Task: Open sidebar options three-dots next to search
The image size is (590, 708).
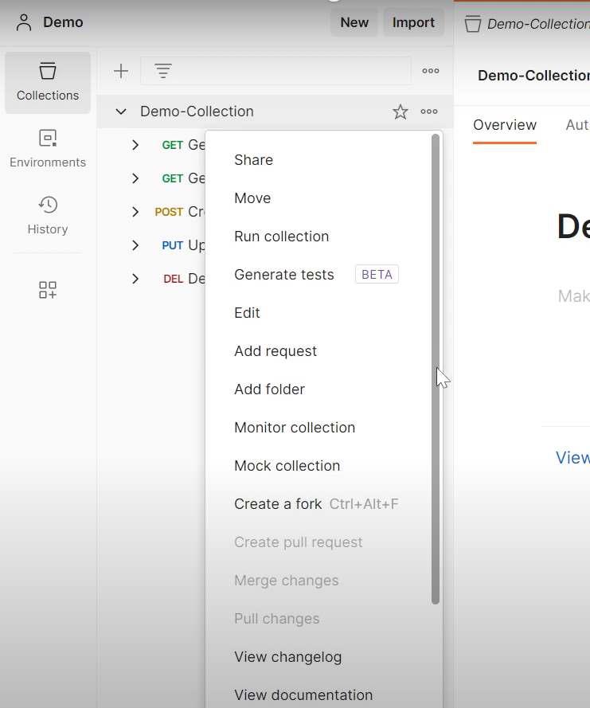Action: click(x=430, y=71)
